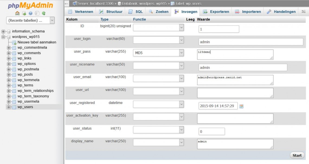Click the wp_users table icon in tree
309x164 pixels.
14,107
